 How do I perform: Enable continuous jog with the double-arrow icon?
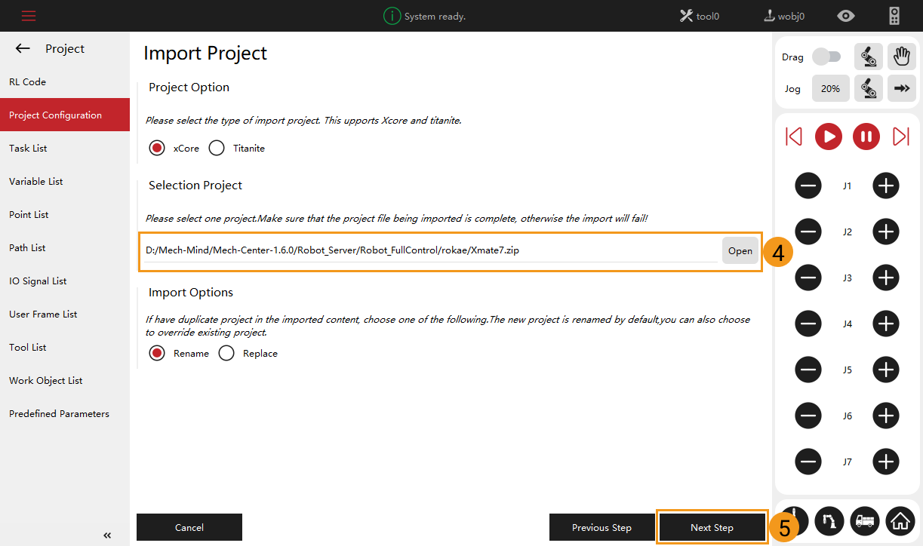click(901, 88)
